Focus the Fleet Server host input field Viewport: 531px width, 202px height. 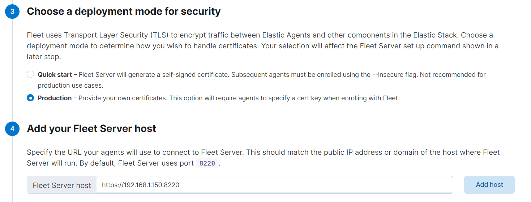(x=274, y=185)
